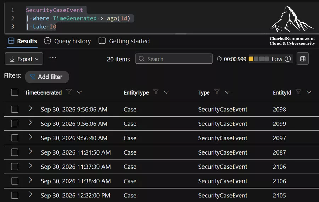
Task: Select checkbox for the 11:38:40 AM row
Action: (x=15, y=181)
